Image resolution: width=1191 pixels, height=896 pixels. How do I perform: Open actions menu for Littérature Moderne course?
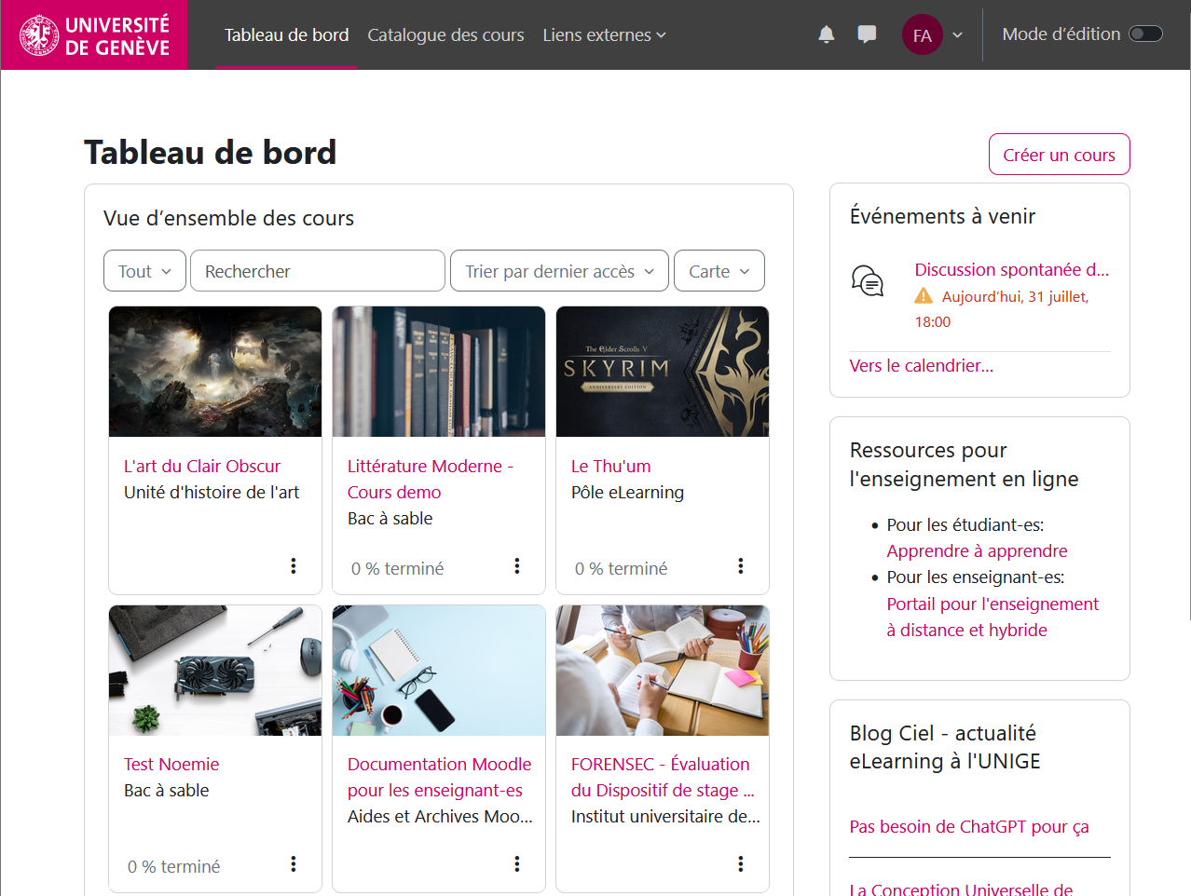(x=517, y=566)
